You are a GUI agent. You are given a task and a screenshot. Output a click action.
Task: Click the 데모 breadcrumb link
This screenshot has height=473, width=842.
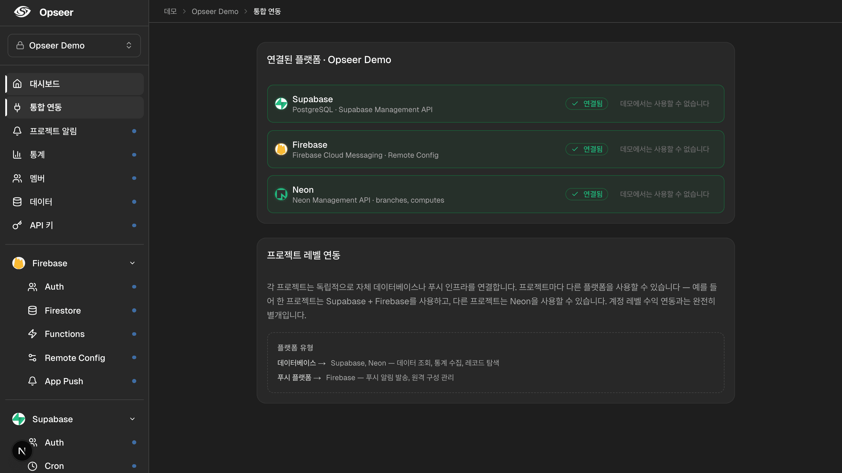pos(170,11)
